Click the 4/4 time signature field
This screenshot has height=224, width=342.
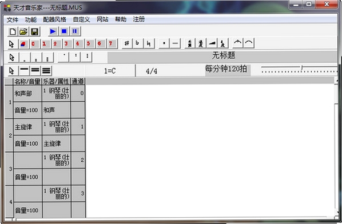click(x=152, y=71)
